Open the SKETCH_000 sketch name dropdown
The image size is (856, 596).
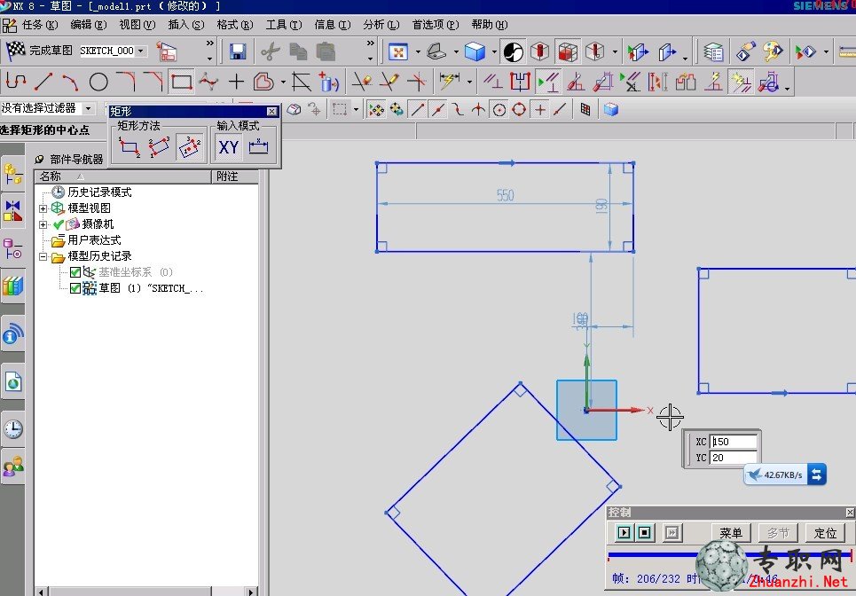point(141,51)
